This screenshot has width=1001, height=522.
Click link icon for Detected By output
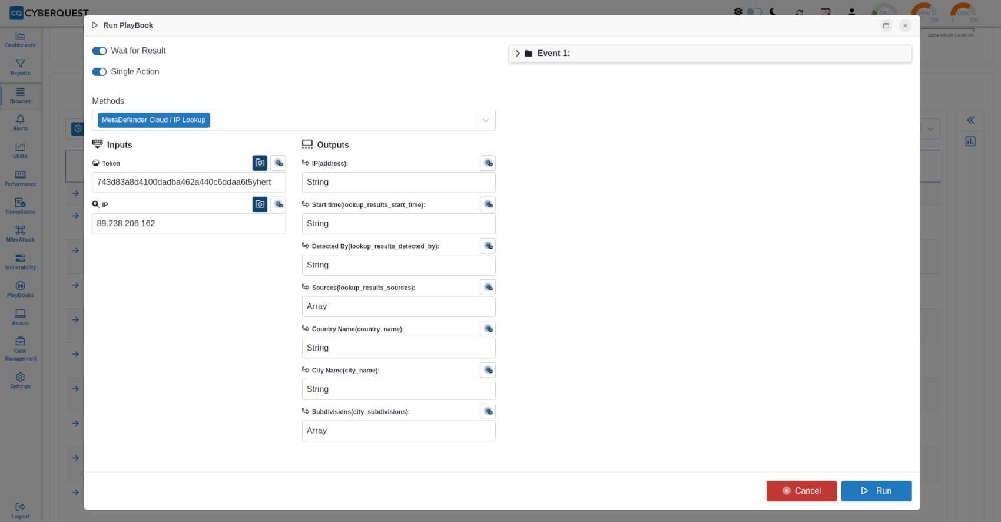488,246
